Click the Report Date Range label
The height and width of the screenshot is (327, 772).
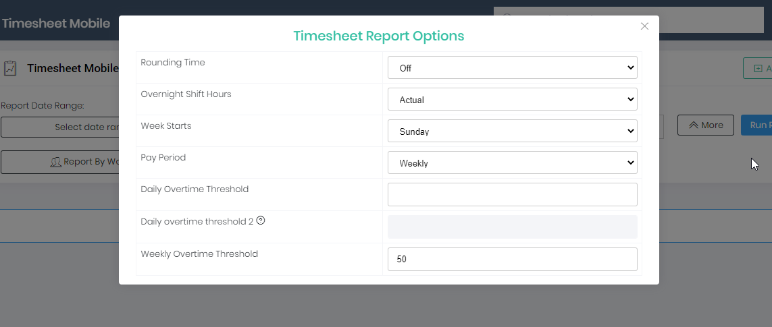click(x=42, y=106)
